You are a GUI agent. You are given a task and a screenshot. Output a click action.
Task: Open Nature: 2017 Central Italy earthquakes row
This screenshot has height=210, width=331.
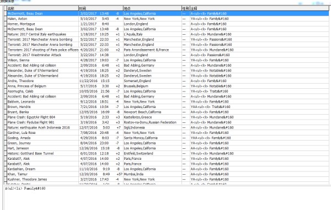(x=37, y=34)
